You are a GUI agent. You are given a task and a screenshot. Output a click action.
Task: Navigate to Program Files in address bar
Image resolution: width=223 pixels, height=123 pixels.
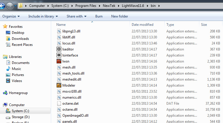click(x=86, y=6)
